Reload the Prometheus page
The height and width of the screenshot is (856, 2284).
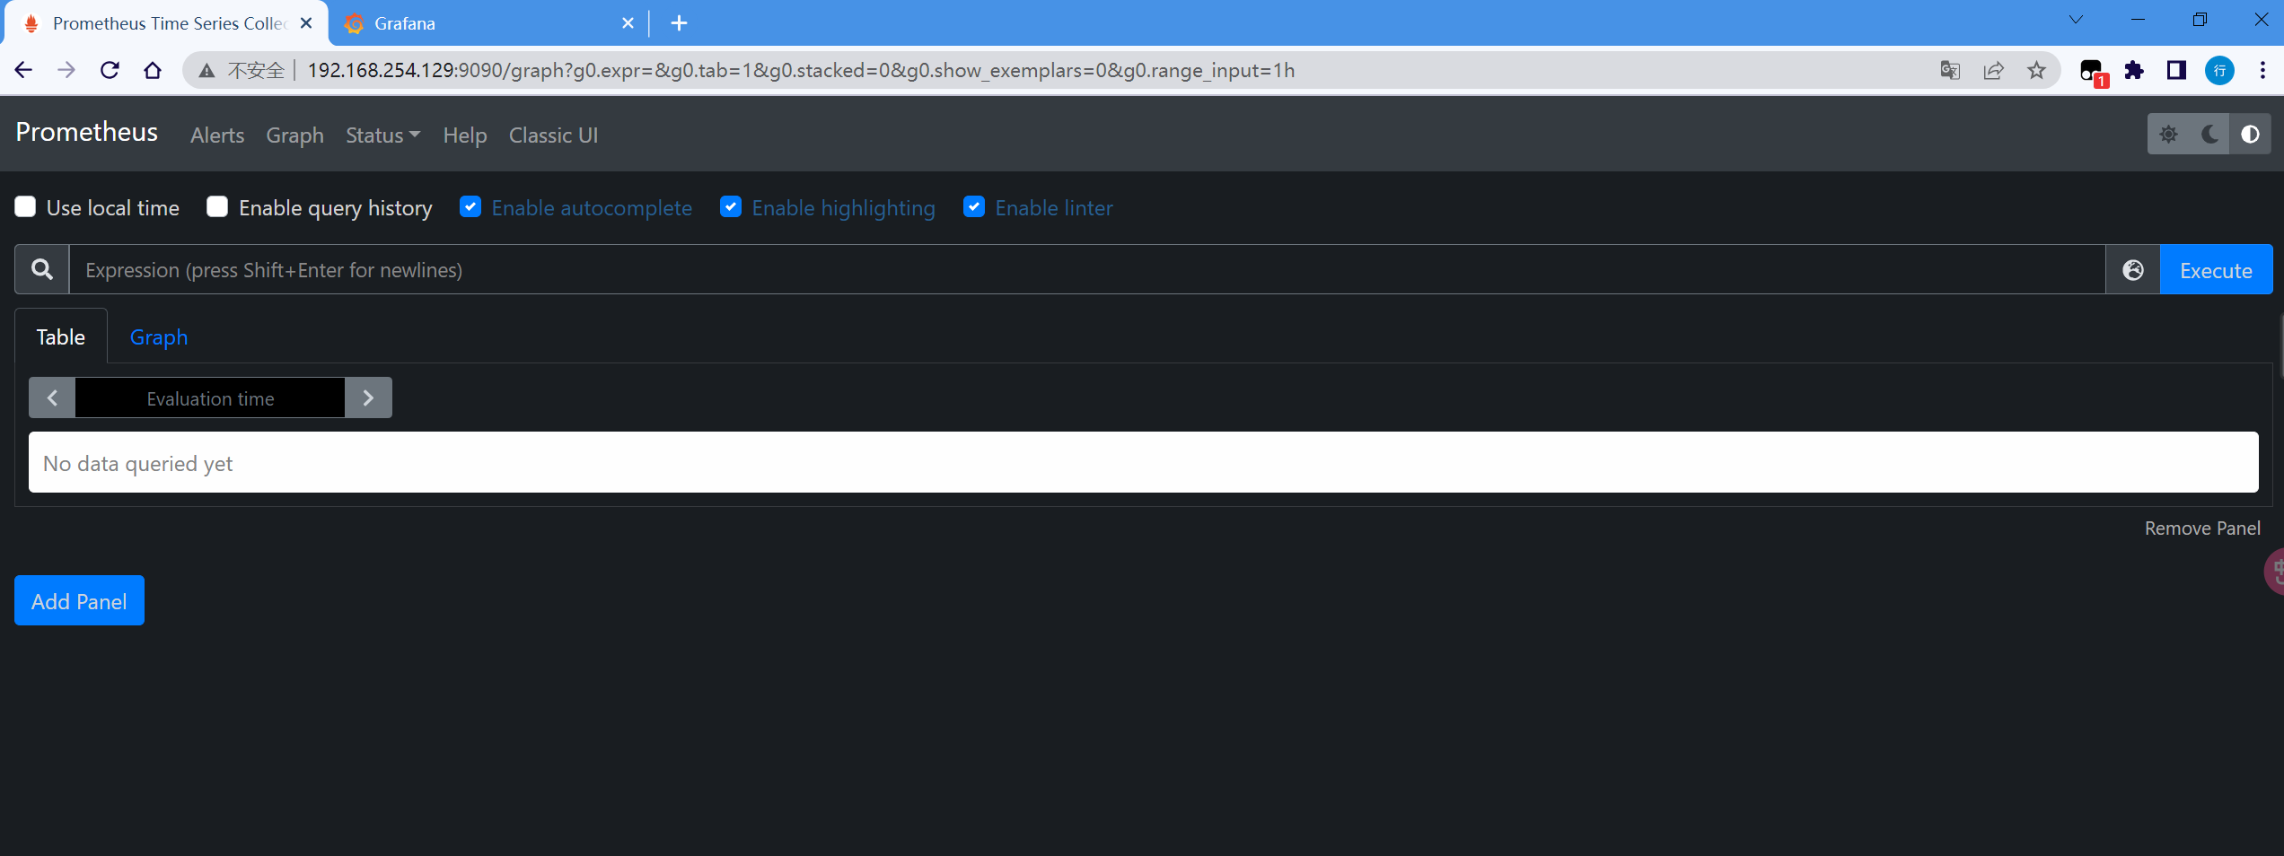click(110, 70)
